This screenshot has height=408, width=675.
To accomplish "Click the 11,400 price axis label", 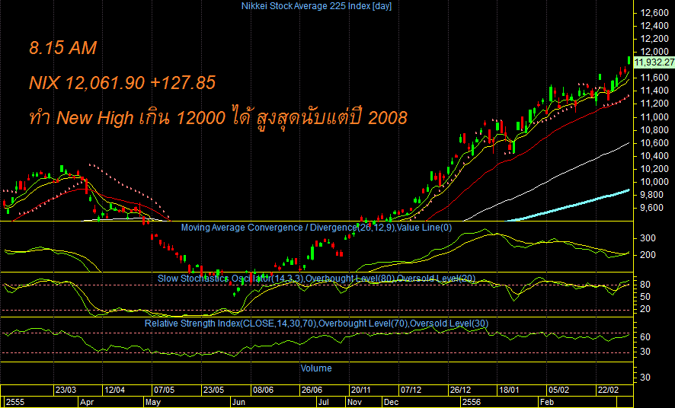I will [654, 91].
